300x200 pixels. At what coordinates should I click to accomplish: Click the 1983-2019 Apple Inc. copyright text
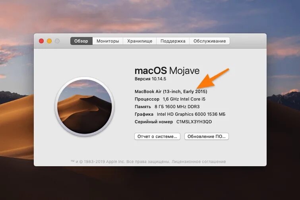pyautogui.click(x=104, y=162)
